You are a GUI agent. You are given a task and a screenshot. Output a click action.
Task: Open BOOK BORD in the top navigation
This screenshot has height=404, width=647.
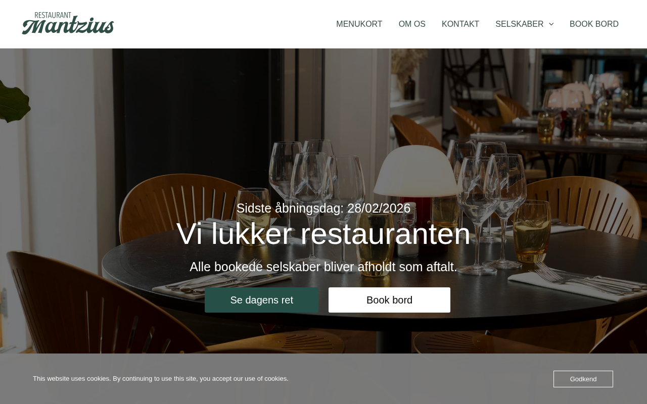coord(594,24)
